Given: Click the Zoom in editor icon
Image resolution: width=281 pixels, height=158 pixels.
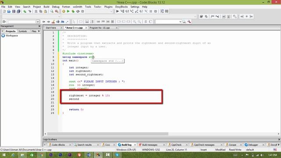Looking at the screenshot, I should pyautogui.click(x=135, y=22).
